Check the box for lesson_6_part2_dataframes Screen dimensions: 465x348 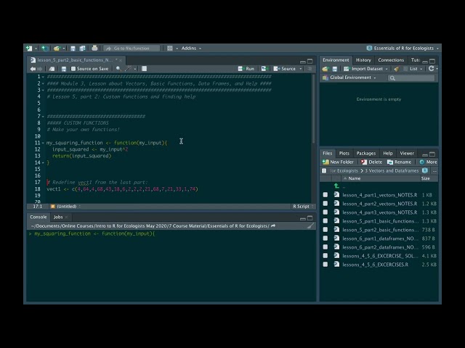(325, 246)
